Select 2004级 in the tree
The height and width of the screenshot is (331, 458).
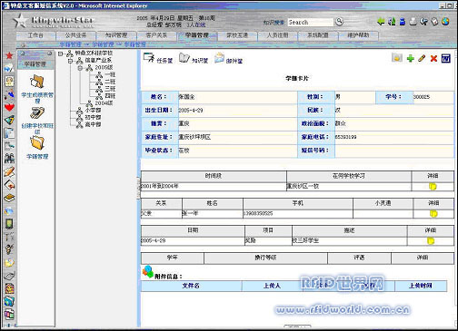(104, 103)
